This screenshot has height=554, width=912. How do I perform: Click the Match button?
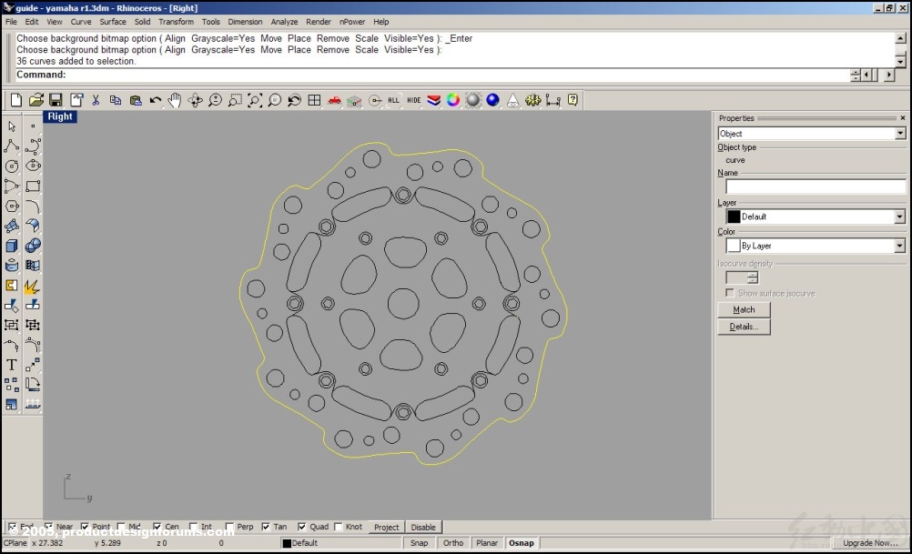click(x=744, y=310)
